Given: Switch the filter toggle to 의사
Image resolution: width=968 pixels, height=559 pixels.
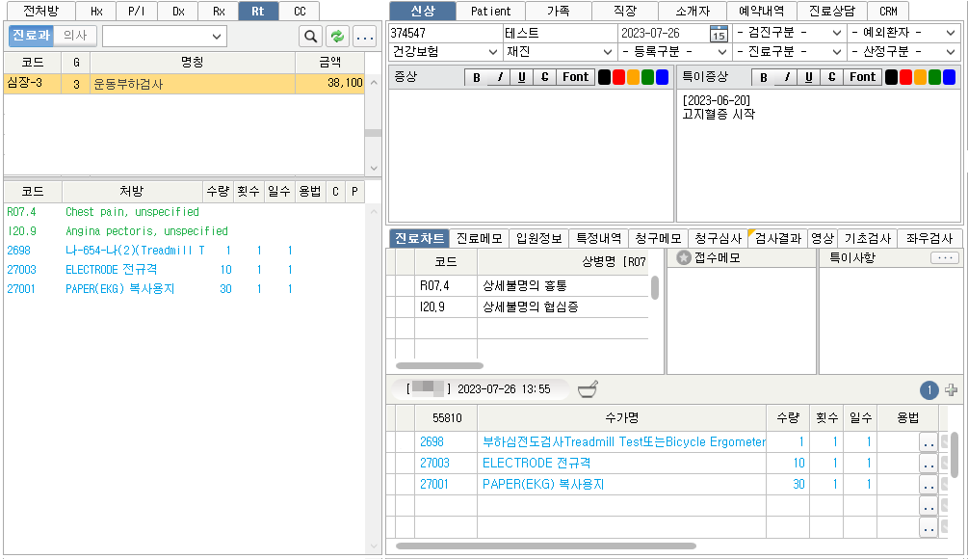Looking at the screenshot, I should [74, 36].
